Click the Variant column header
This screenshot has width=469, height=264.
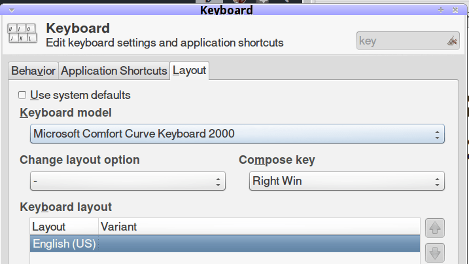tap(258, 227)
